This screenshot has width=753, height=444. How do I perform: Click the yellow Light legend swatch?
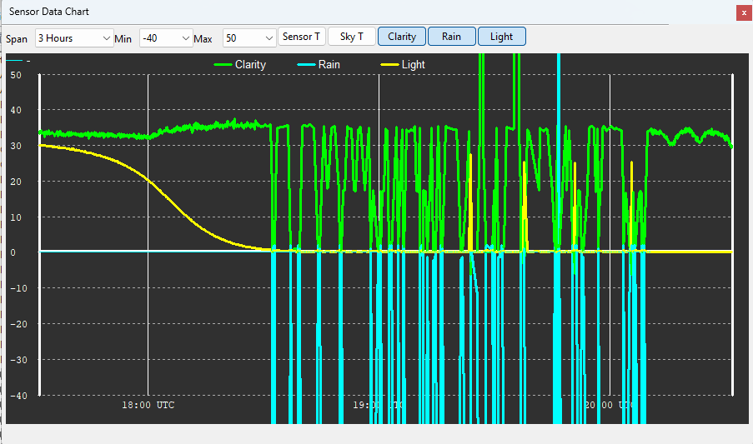pos(389,65)
